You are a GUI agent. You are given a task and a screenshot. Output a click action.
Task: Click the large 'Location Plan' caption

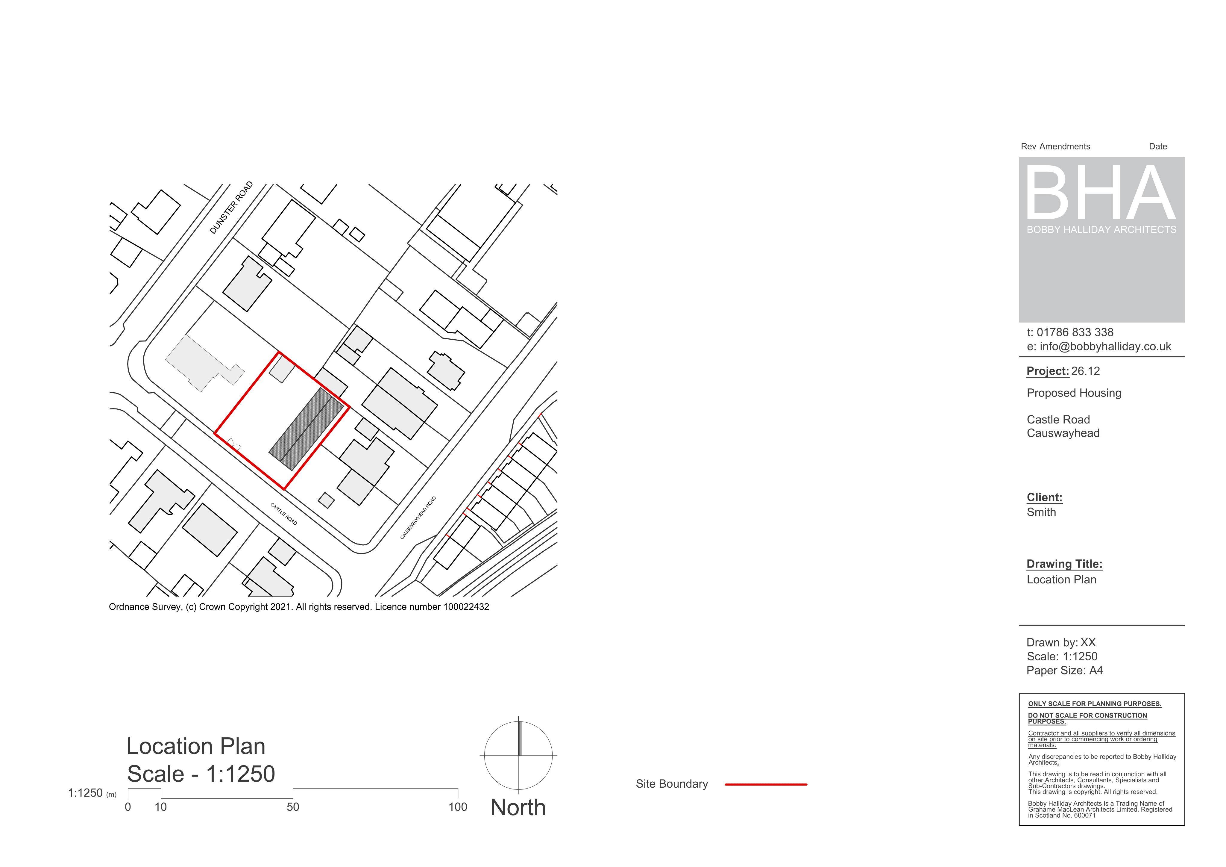(x=195, y=746)
